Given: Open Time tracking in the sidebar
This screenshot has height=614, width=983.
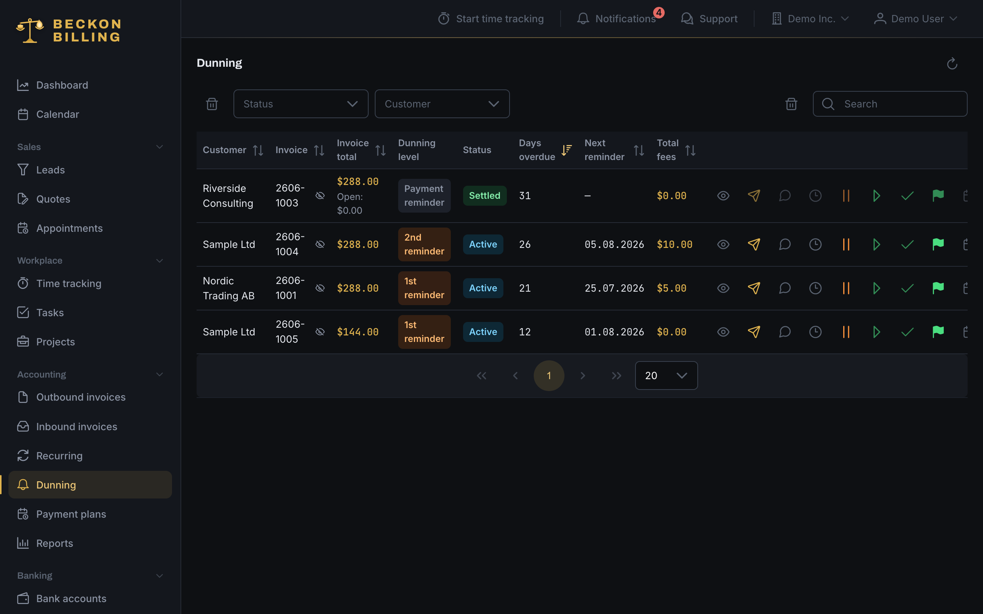Looking at the screenshot, I should click(90, 284).
